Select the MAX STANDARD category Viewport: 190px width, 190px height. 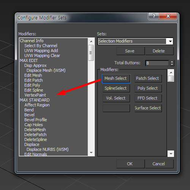click(35, 100)
